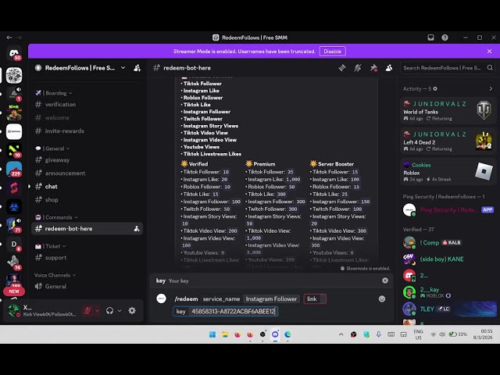This screenshot has height=375, width=500.
Task: Open emoji picker in message box
Action: click(382, 299)
